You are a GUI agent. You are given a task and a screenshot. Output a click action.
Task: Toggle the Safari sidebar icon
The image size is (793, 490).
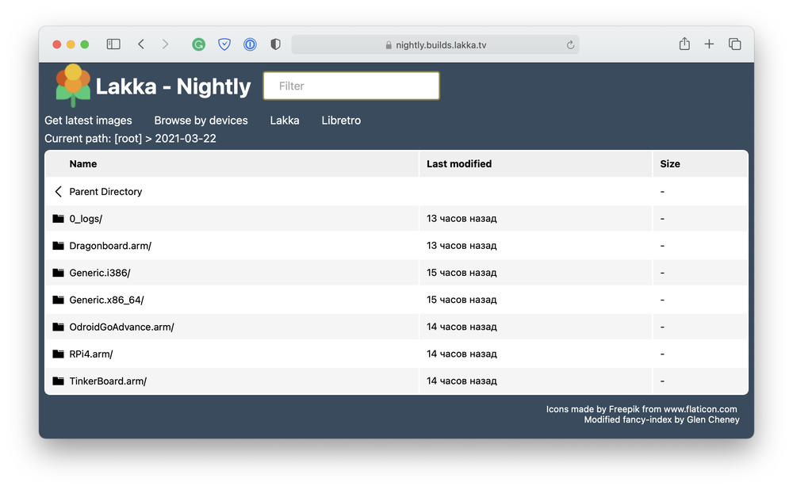point(113,44)
